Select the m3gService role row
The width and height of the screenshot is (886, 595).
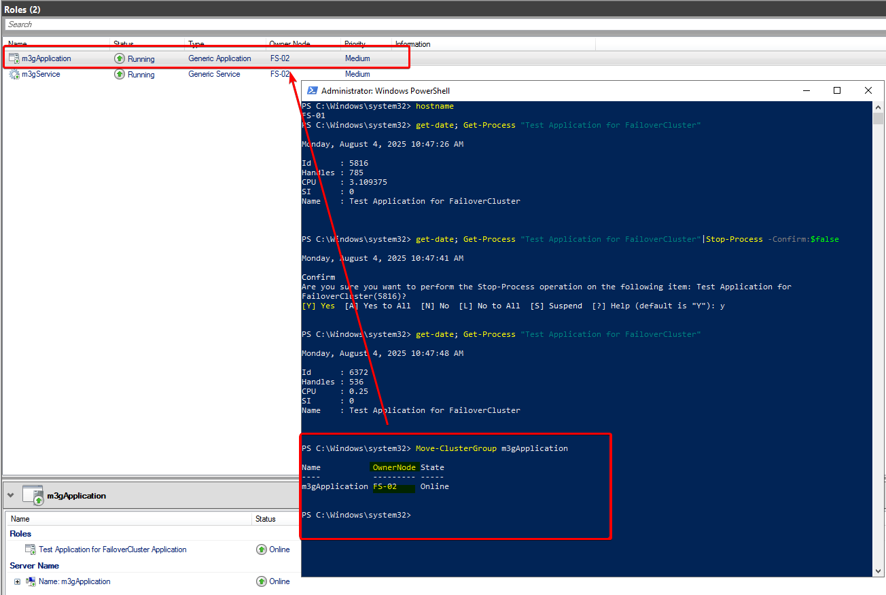[x=153, y=75]
